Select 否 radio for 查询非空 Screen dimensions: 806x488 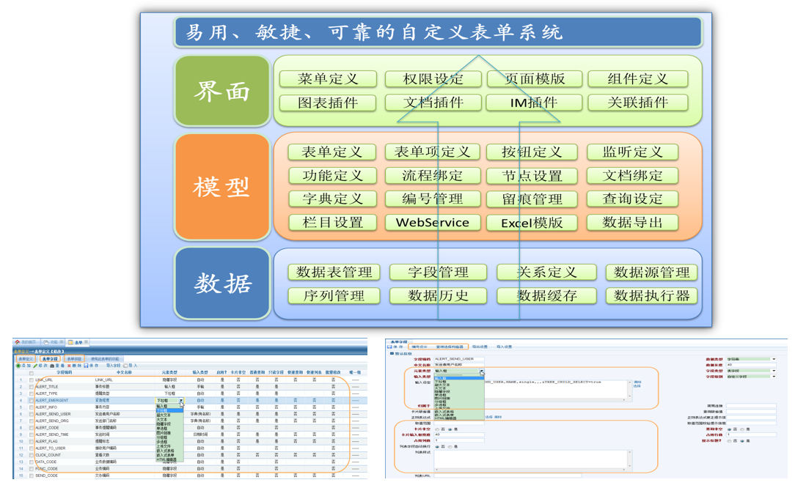(x=729, y=429)
